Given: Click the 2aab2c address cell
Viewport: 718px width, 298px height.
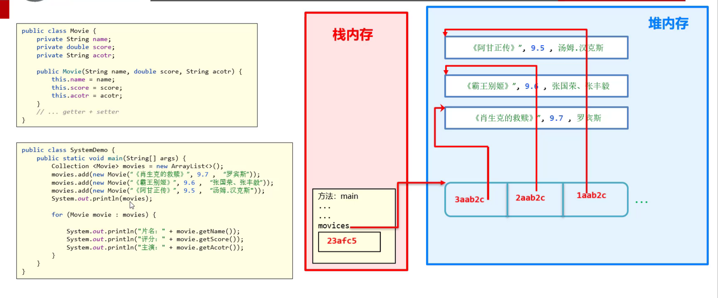Looking at the screenshot, I should (x=535, y=200).
